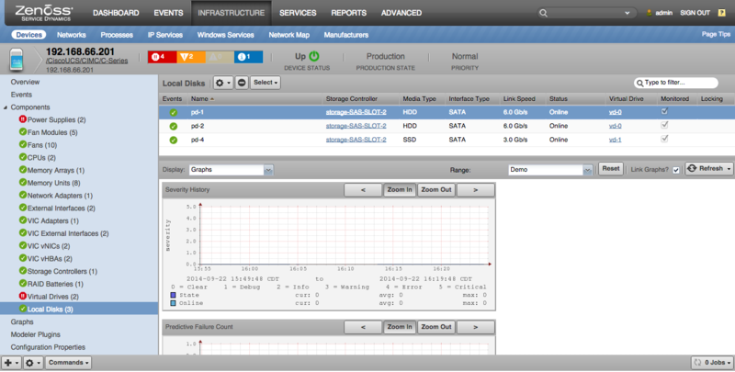This screenshot has height=372, width=735.
Task: Pan Severity History graph back with < button
Action: click(x=363, y=190)
